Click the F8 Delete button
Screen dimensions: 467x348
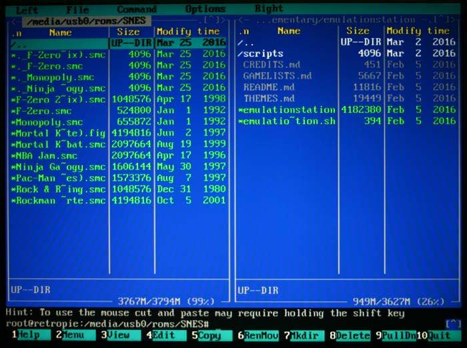pos(350,336)
